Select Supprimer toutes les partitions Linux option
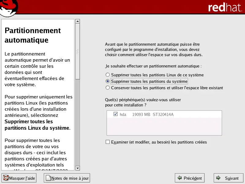 click(107, 75)
